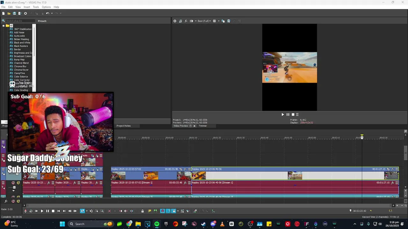
Task: Play video in preview window
Action: (x=282, y=114)
